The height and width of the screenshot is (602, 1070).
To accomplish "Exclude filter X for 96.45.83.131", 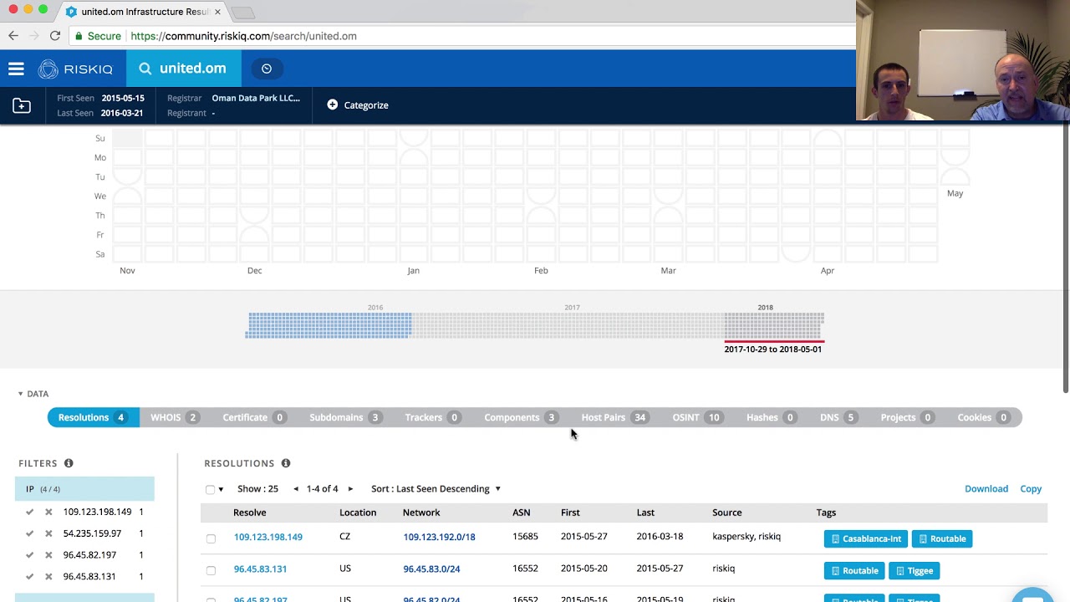I will click(48, 577).
